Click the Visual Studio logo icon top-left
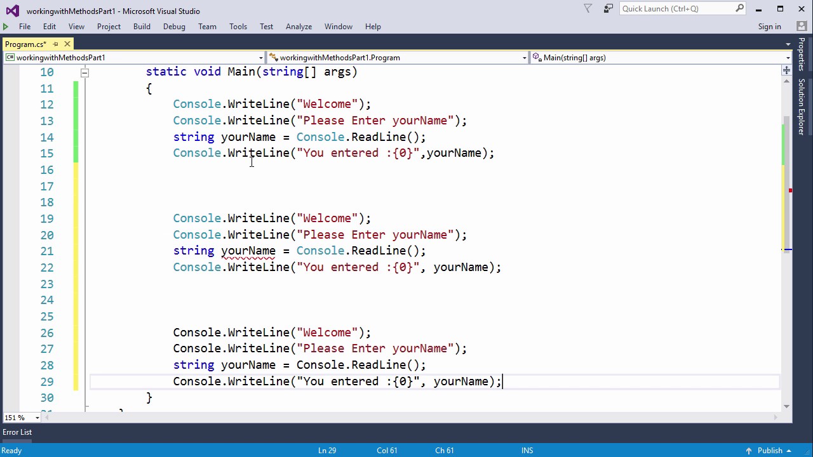The width and height of the screenshot is (813, 457). point(11,10)
